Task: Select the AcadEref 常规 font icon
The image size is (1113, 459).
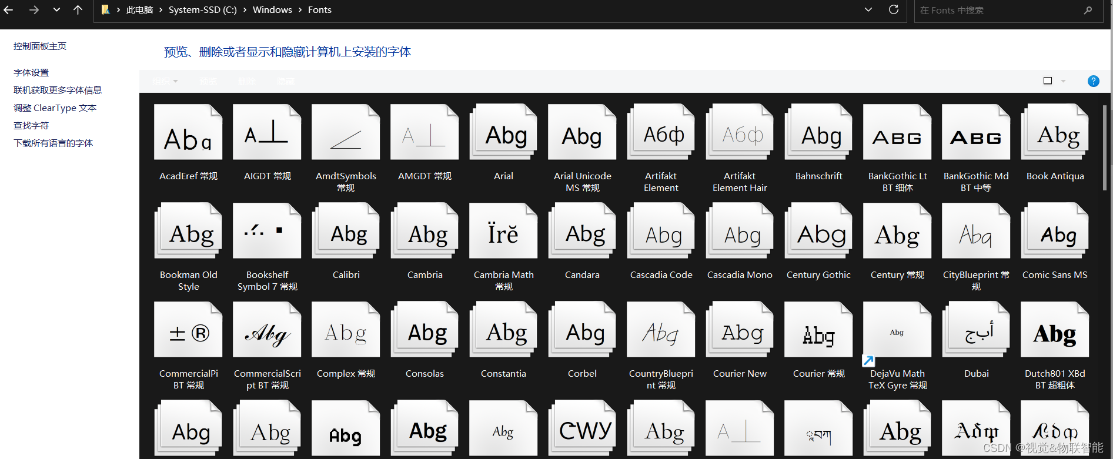Action: [x=188, y=132]
